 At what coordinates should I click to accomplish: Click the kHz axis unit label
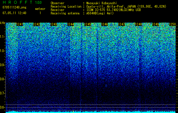[3, 23]
